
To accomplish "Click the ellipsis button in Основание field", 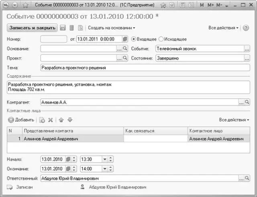I will [119, 49].
